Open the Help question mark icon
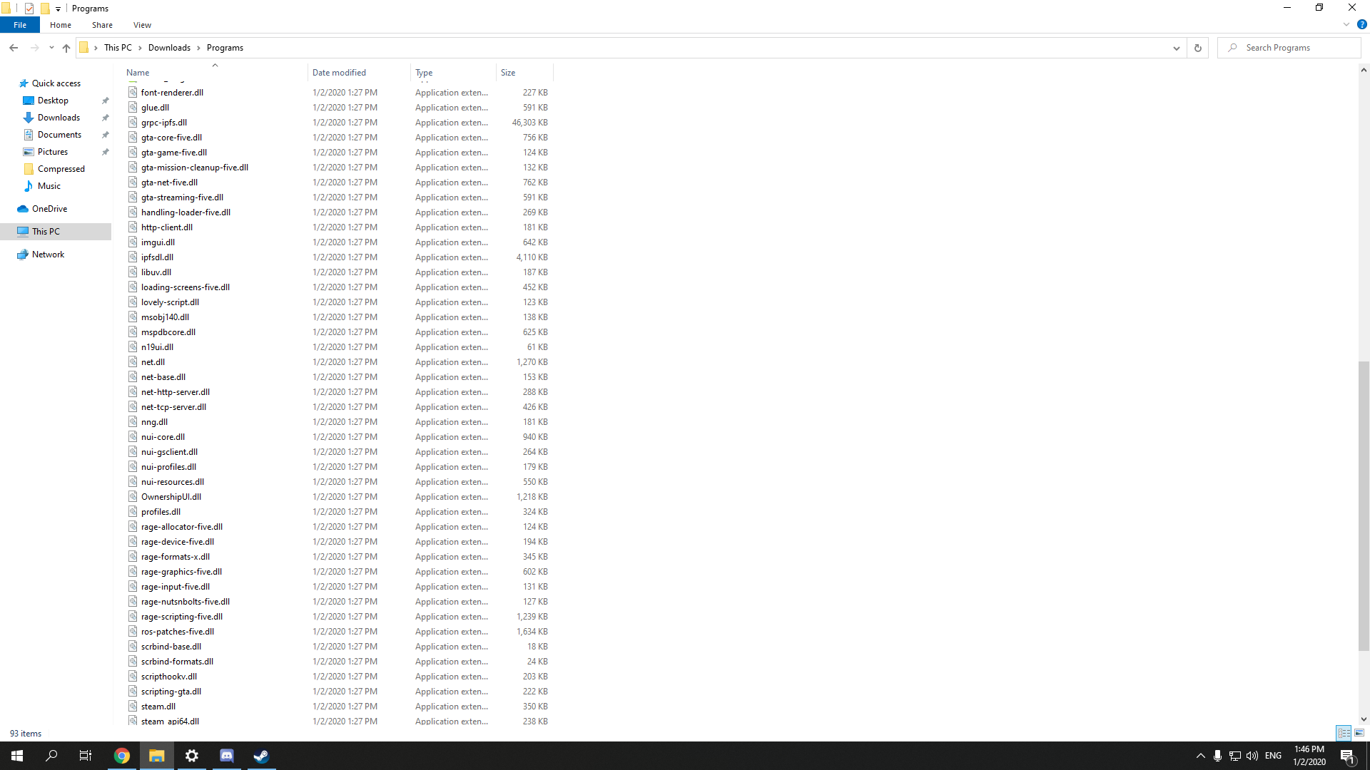Viewport: 1370px width, 770px height. (1361, 24)
